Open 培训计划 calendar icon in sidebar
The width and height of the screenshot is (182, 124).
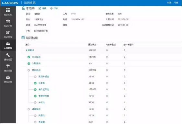coord(8,21)
